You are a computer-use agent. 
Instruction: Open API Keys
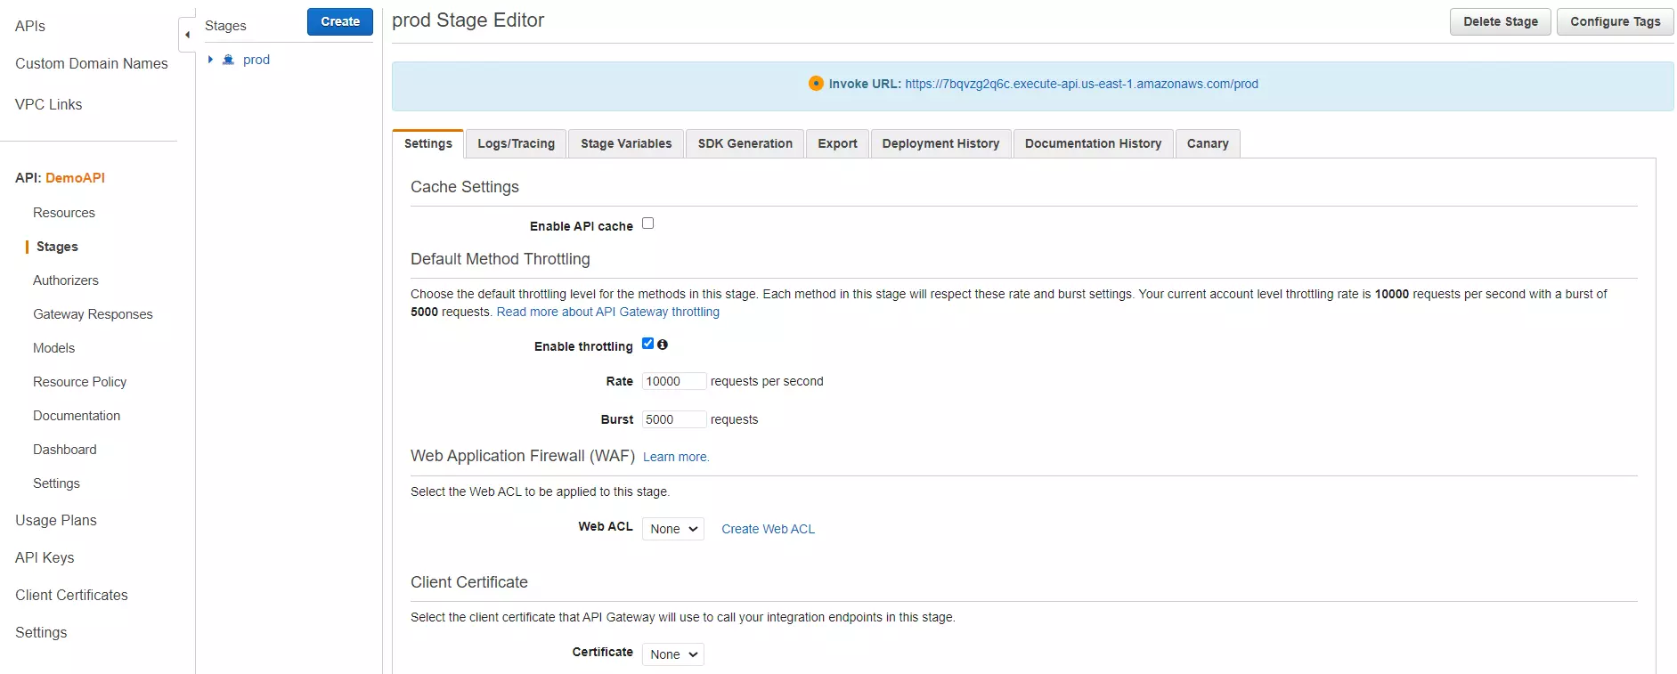(x=45, y=557)
